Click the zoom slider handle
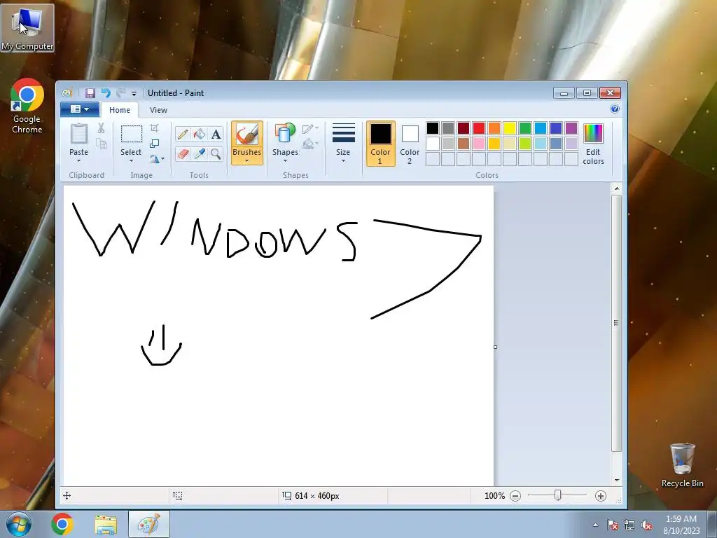The width and height of the screenshot is (717, 538). click(557, 495)
